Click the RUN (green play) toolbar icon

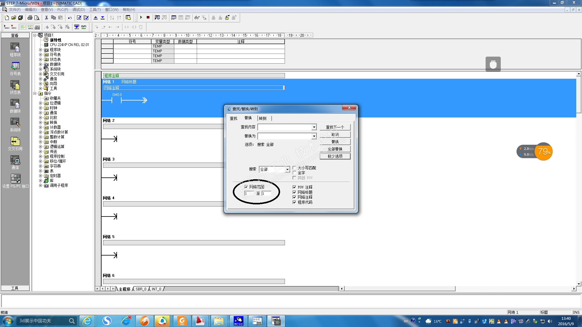click(x=141, y=18)
